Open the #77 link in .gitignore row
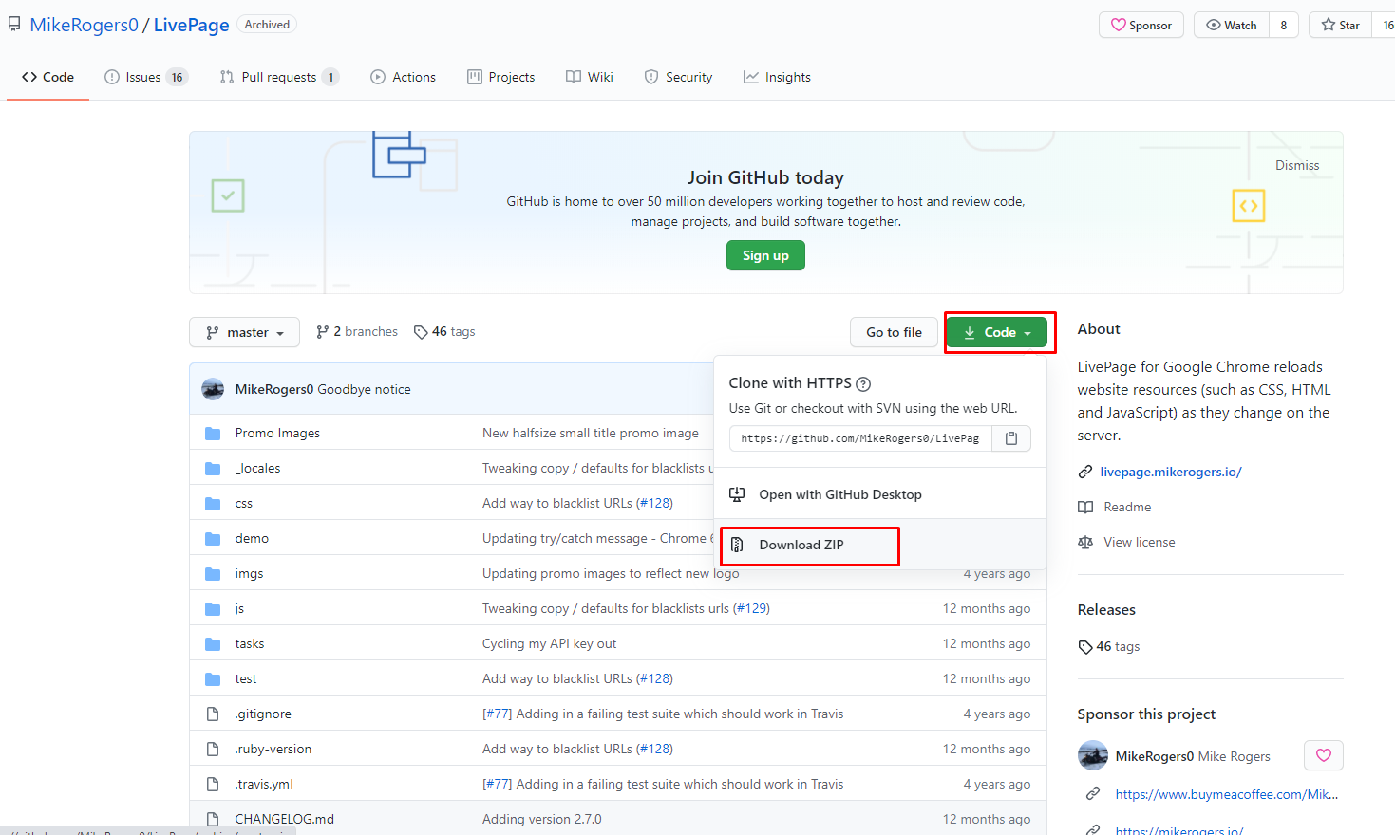 click(x=498, y=714)
